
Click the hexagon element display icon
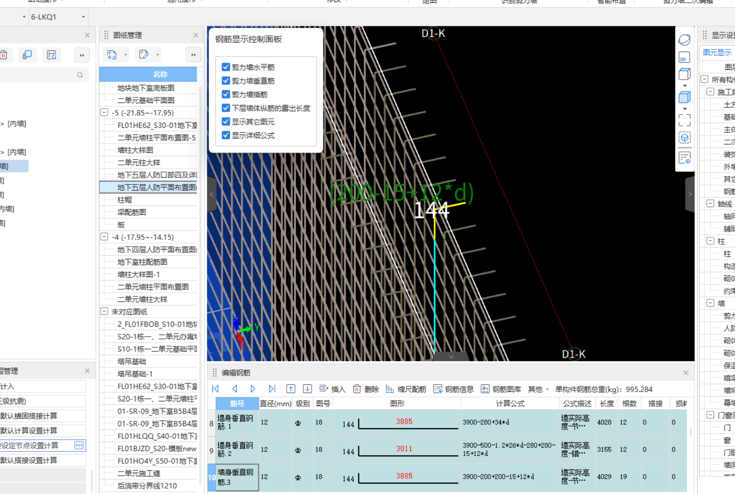684,138
